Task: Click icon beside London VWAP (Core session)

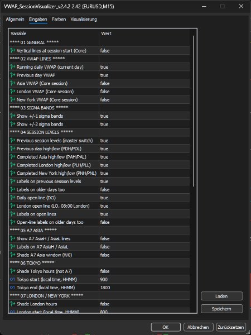Action: [x=13, y=92]
